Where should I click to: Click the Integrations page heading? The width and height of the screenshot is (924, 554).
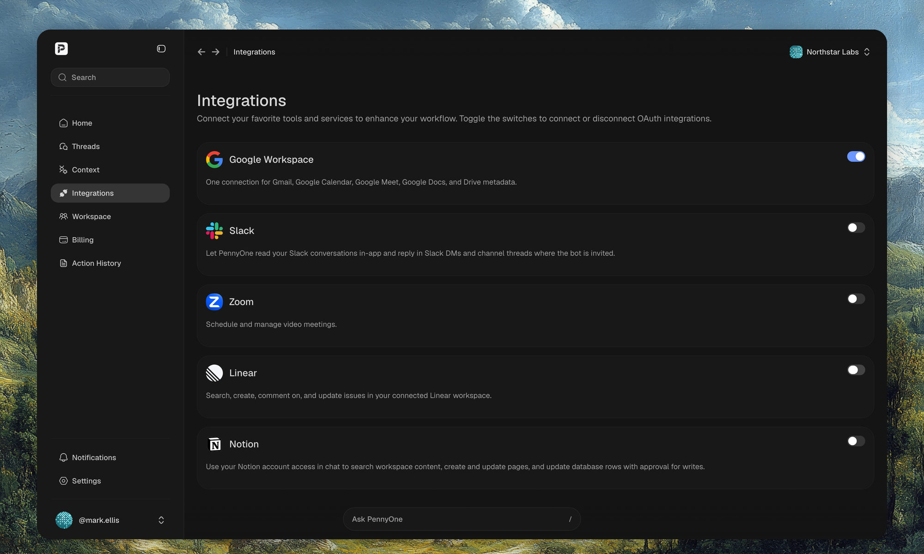point(242,100)
